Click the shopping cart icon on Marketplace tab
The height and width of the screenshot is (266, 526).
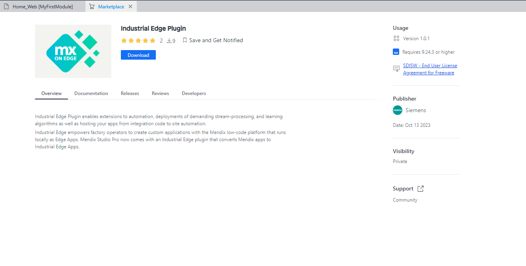click(x=92, y=7)
